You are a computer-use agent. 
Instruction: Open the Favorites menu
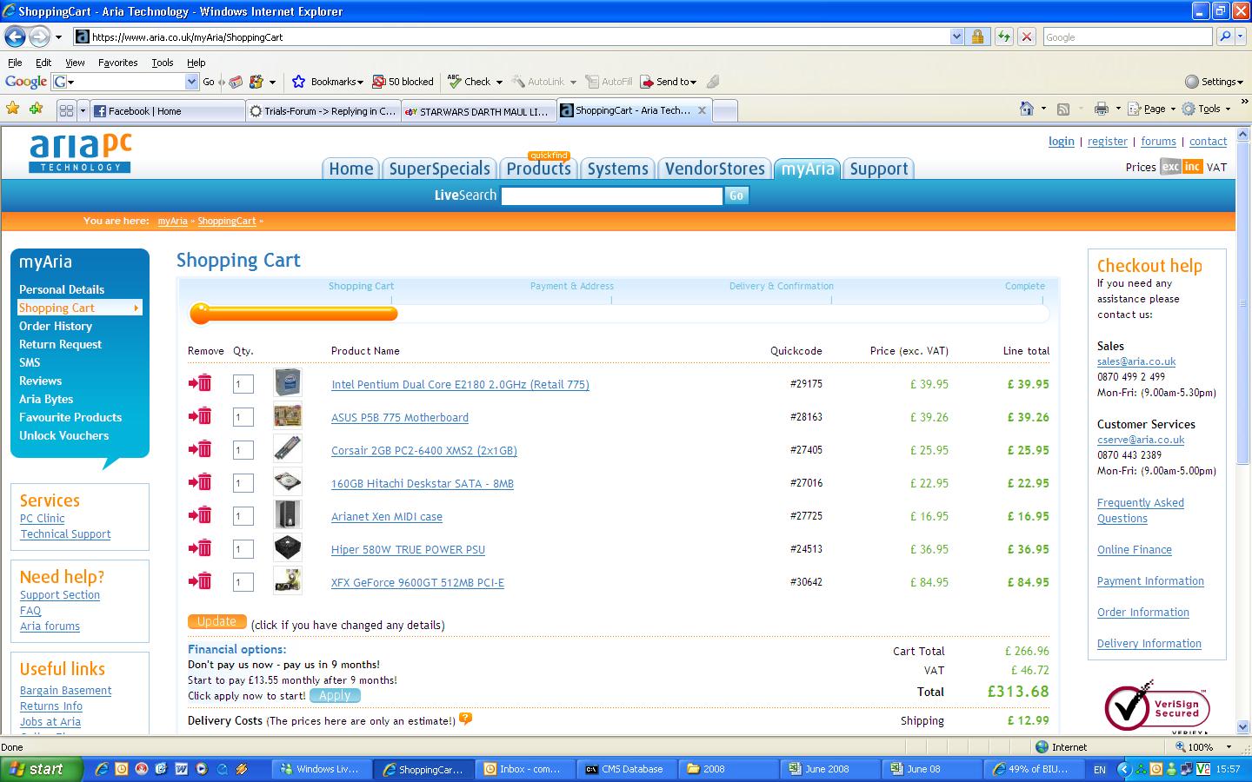pyautogui.click(x=117, y=63)
